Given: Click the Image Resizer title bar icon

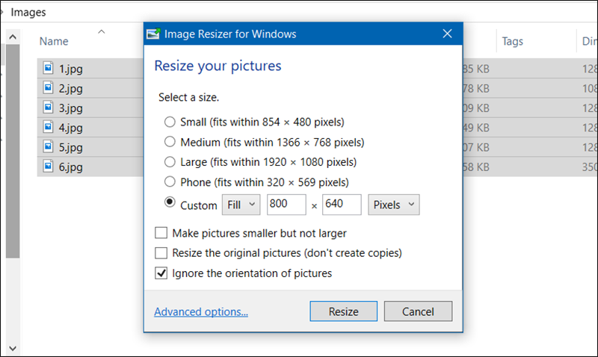Looking at the screenshot, I should (x=153, y=34).
